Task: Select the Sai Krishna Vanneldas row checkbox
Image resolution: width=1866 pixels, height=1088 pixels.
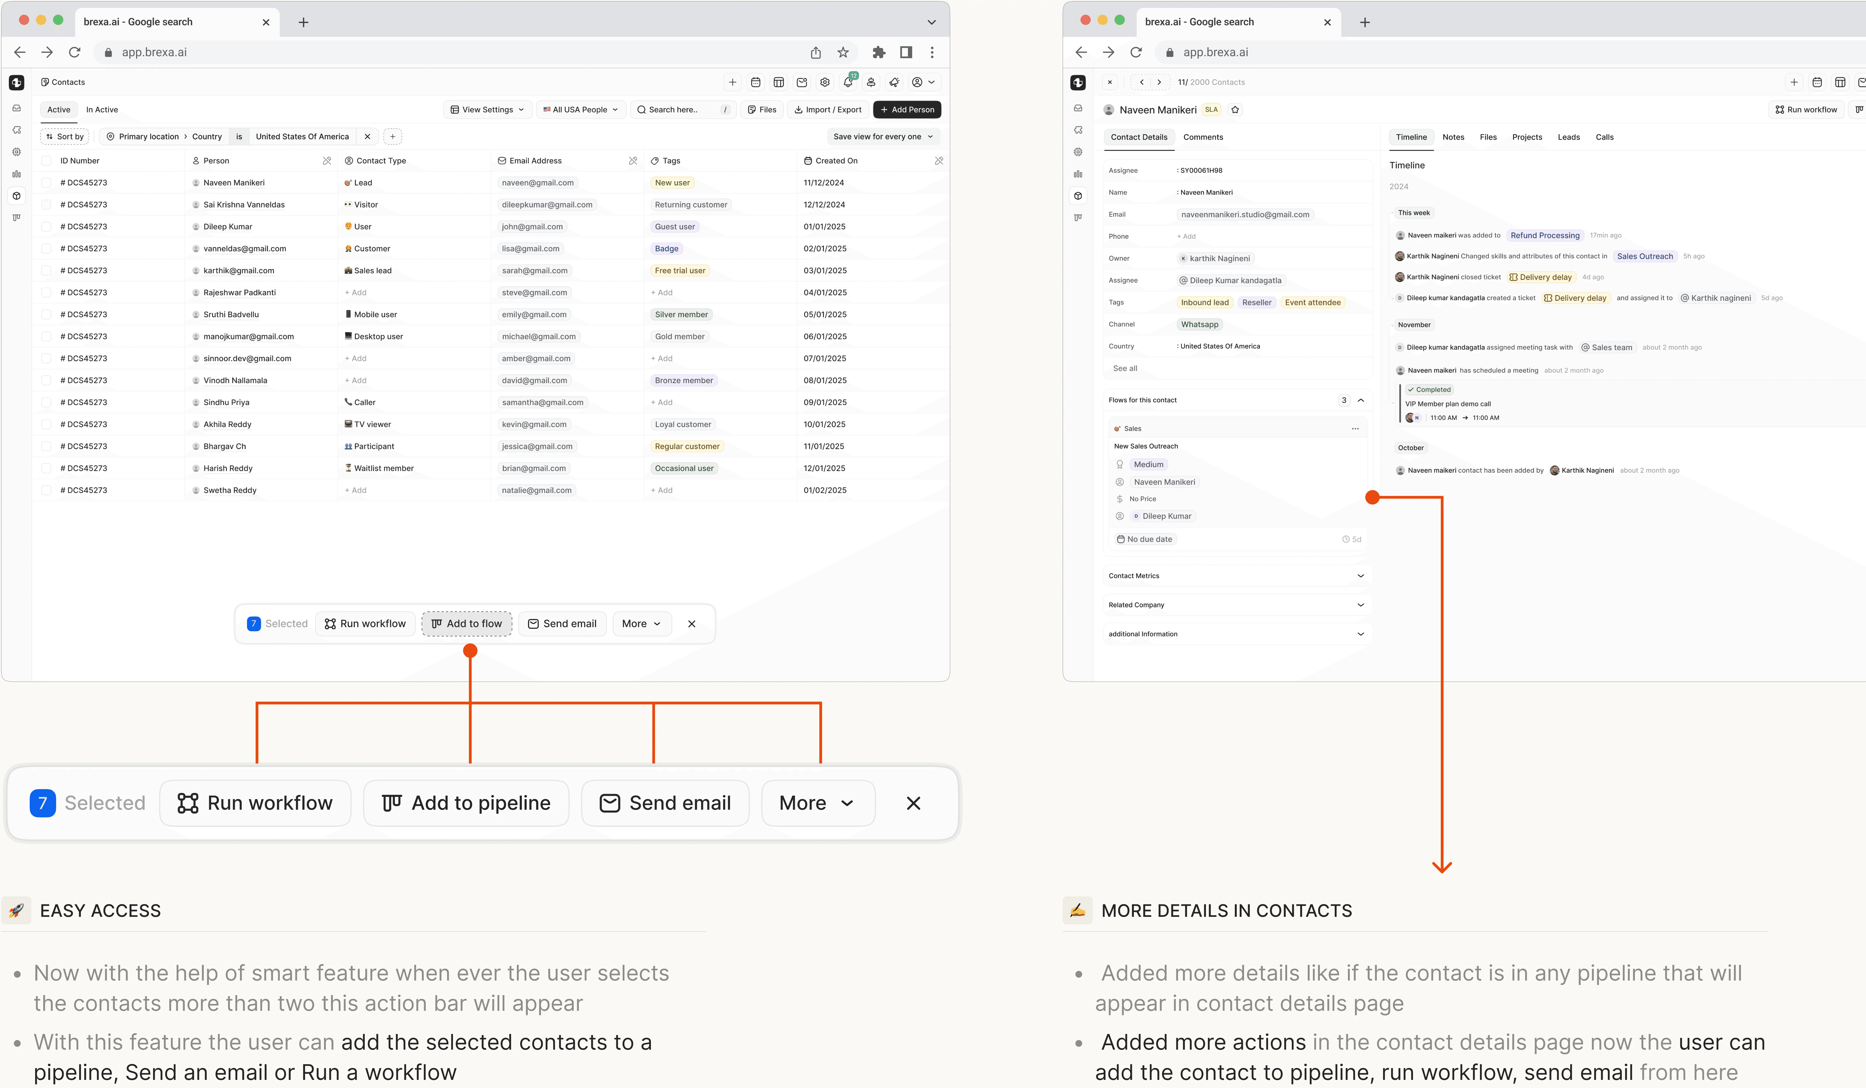Action: click(x=46, y=204)
